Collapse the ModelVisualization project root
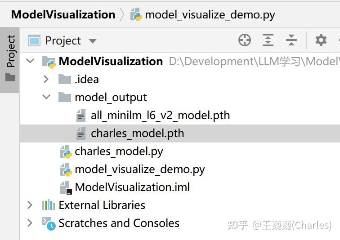Screen dimensions: 340x240 (x=30, y=61)
